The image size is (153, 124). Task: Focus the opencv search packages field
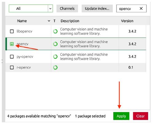tap(128, 9)
